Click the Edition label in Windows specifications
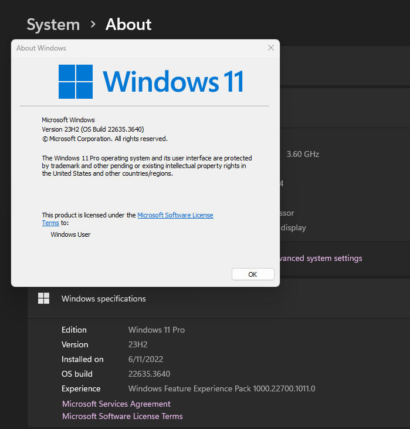The height and width of the screenshot is (429, 410). pyautogui.click(x=74, y=330)
